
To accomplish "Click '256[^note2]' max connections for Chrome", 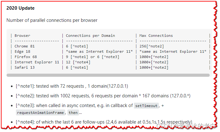I will tap(152, 46).
